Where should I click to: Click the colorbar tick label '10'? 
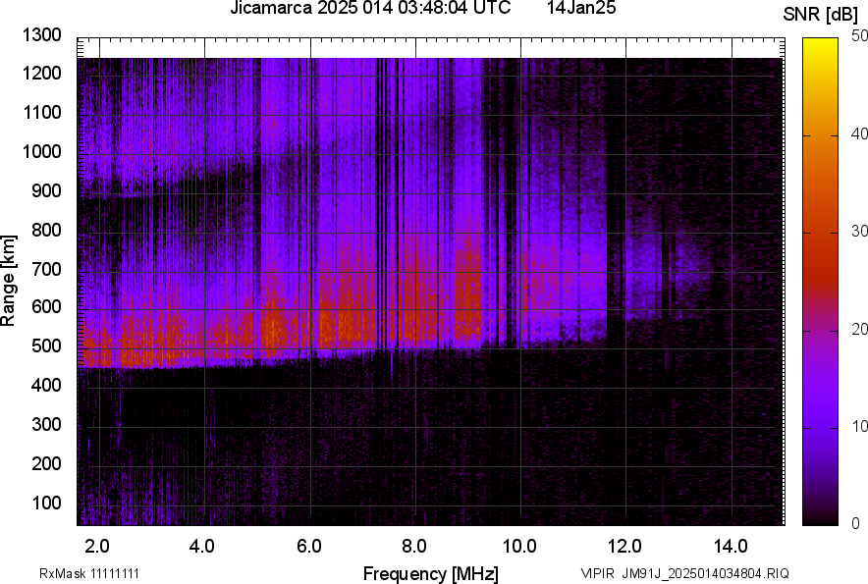click(x=859, y=426)
